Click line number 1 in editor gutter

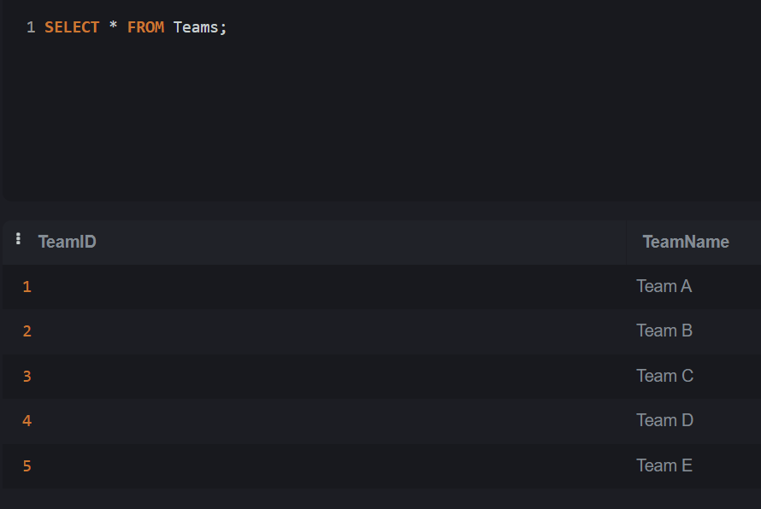pos(31,27)
